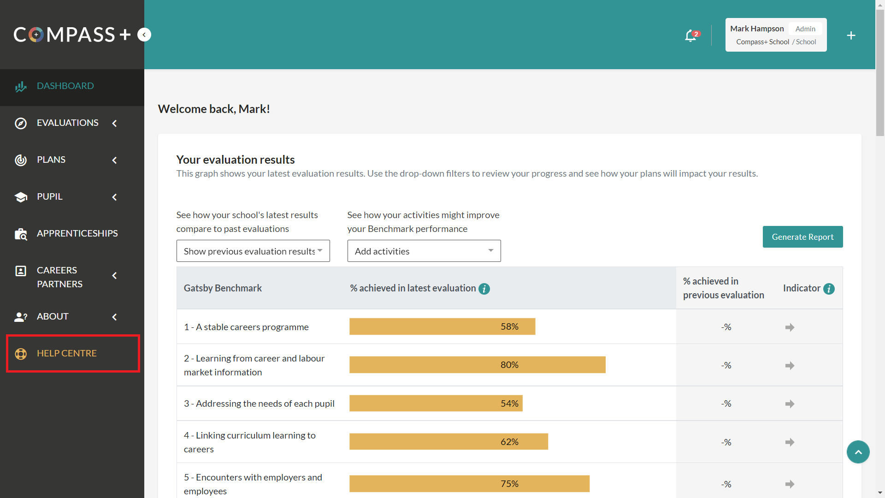885x498 pixels.
Task: Click the Help Centre lifebuoy icon
Action: (21, 354)
